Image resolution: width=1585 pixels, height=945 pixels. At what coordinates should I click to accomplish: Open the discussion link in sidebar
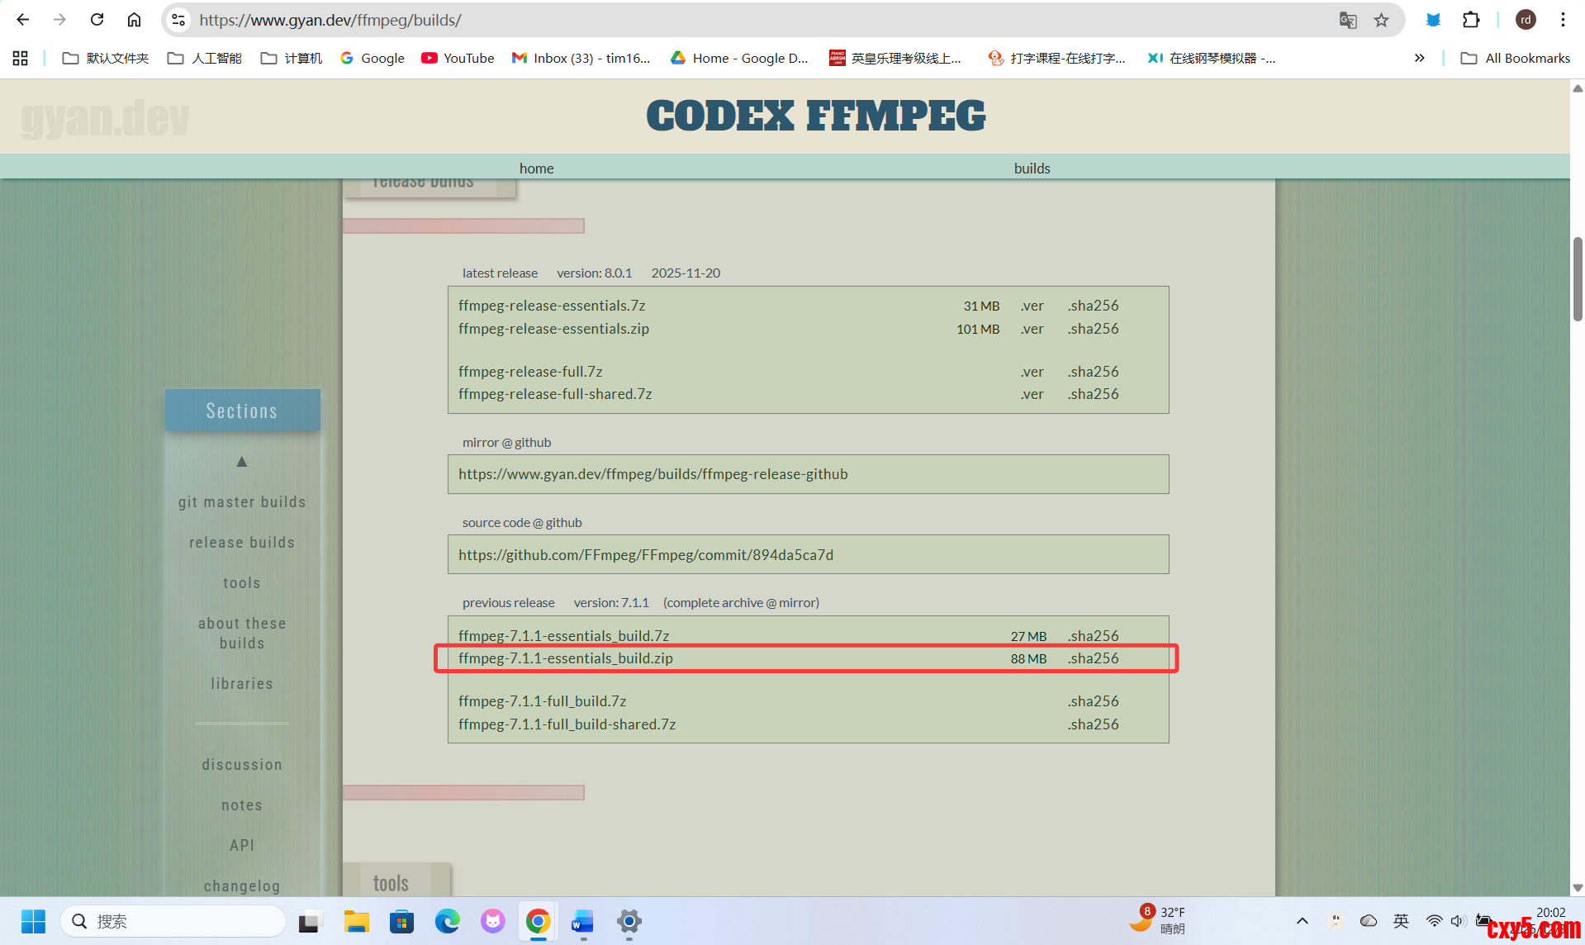point(242,765)
